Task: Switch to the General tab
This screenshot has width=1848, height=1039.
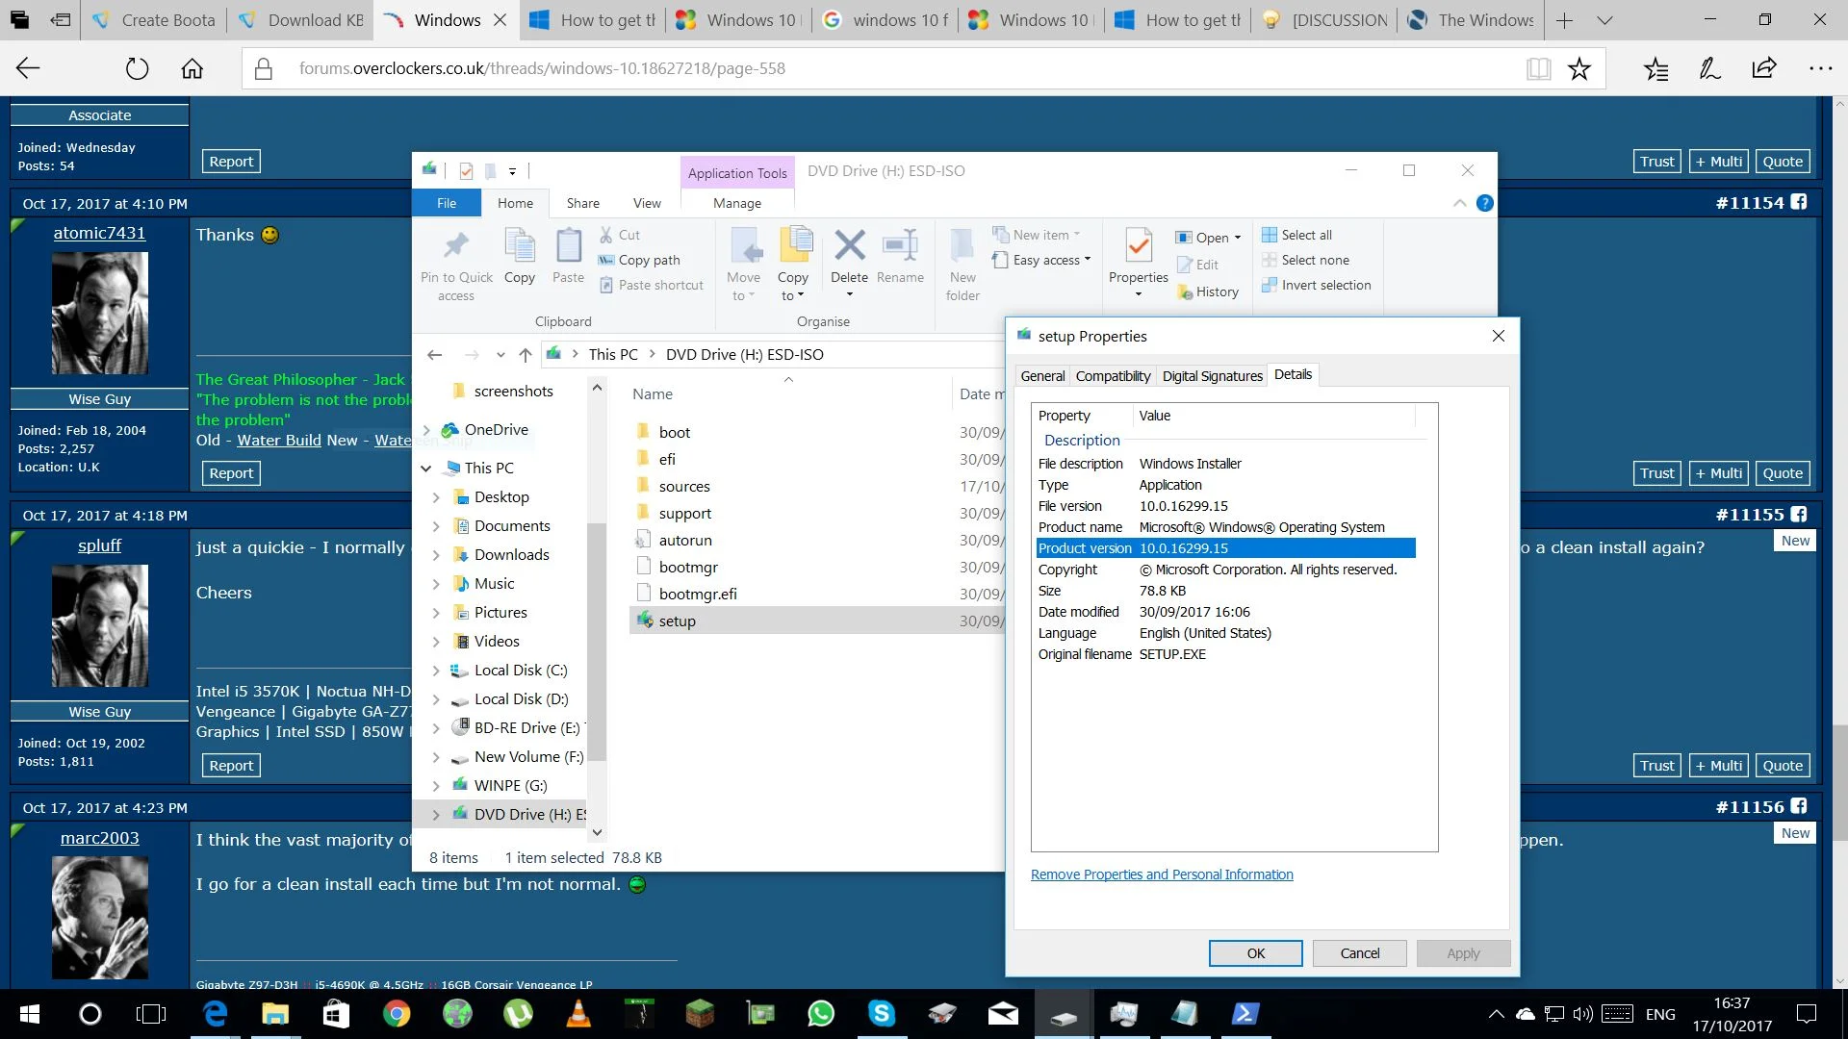Action: (1042, 376)
